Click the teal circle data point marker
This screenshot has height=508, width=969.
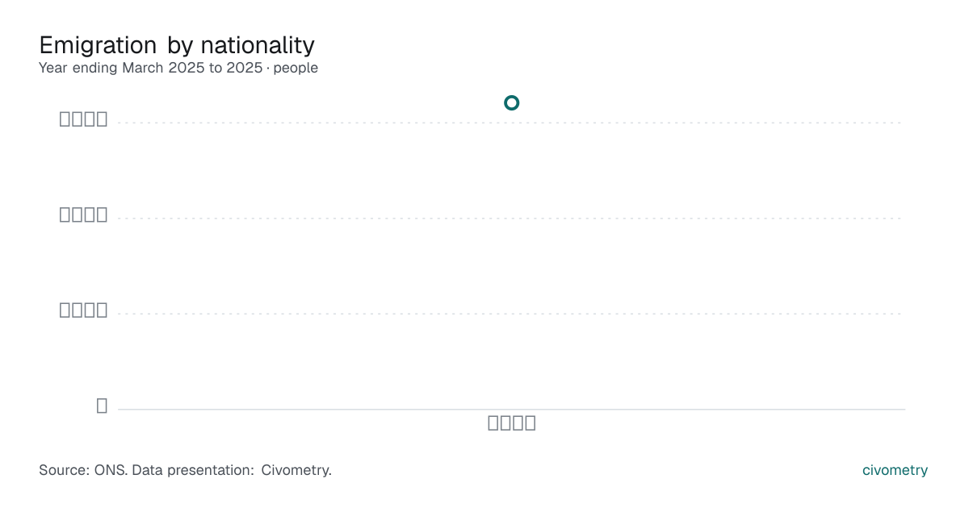click(x=511, y=102)
